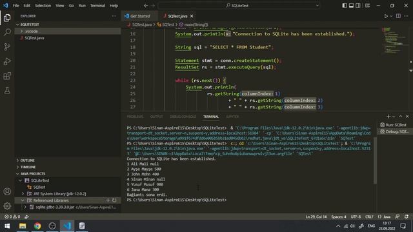The width and height of the screenshot is (413, 232).
Task: Switch to the PROBLEMS panel tab
Action: click(x=135, y=117)
